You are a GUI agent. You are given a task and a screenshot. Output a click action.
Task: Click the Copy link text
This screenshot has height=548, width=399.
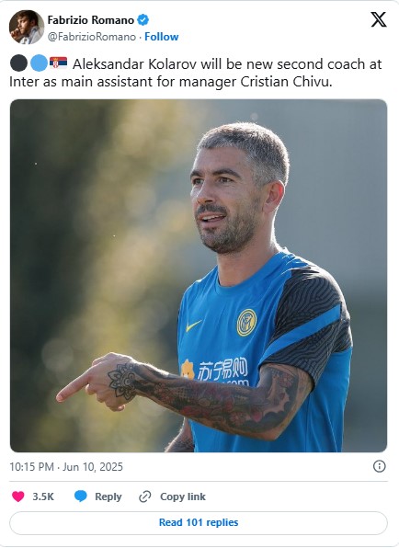[x=183, y=497]
